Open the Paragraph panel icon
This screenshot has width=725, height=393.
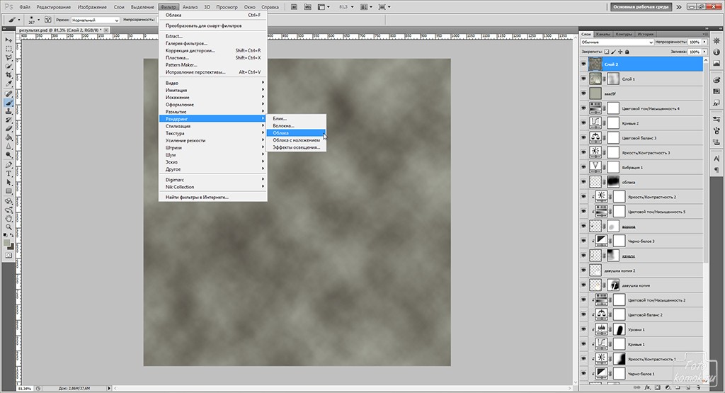[x=717, y=170]
